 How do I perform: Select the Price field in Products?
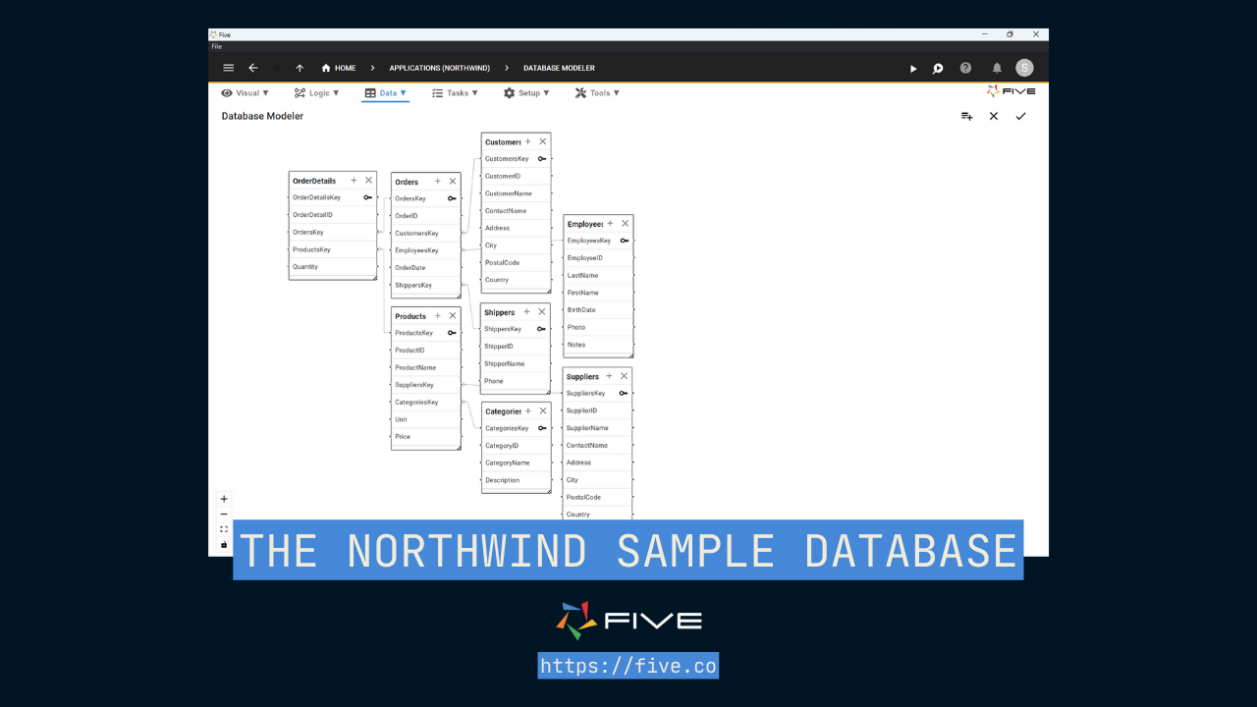coord(425,437)
